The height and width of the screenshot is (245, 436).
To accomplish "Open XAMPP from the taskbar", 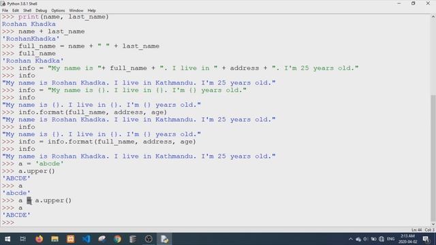I will point(70,239).
